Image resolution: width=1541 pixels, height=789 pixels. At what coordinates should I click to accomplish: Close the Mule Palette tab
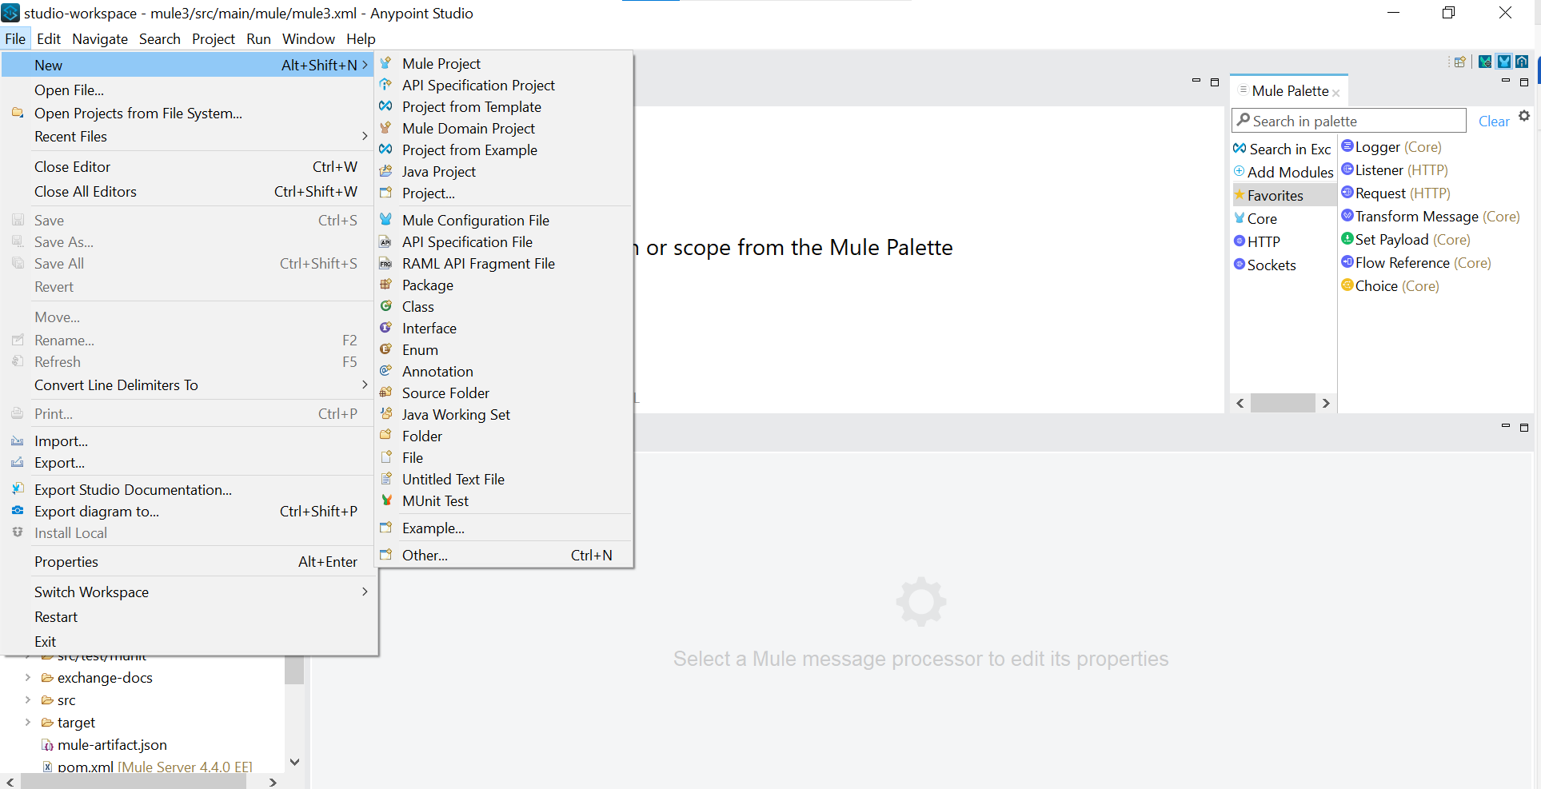[x=1336, y=94]
